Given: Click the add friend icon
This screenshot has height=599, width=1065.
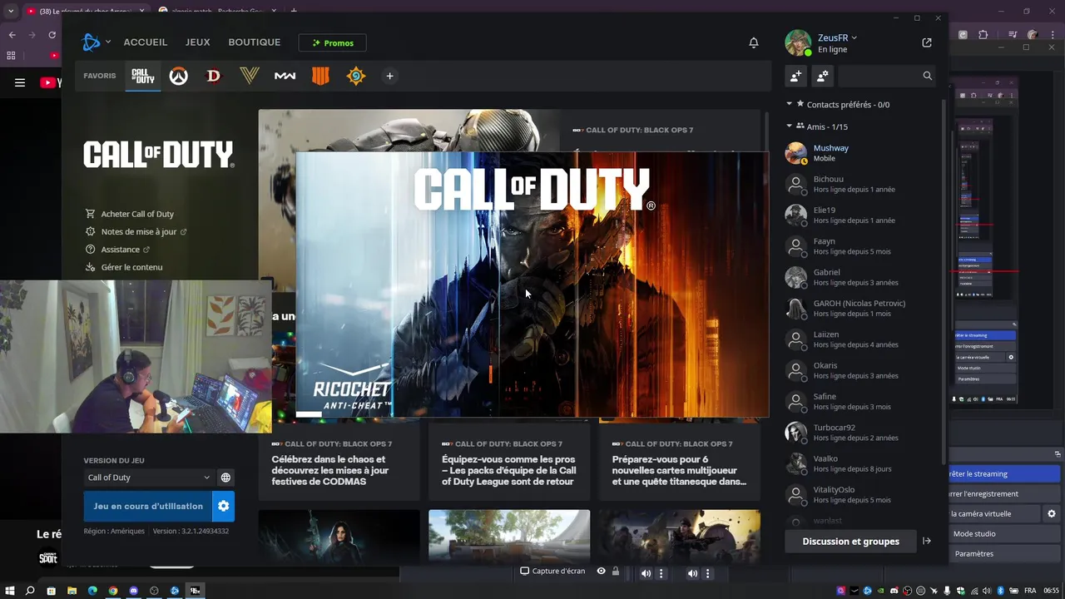Looking at the screenshot, I should pos(796,76).
